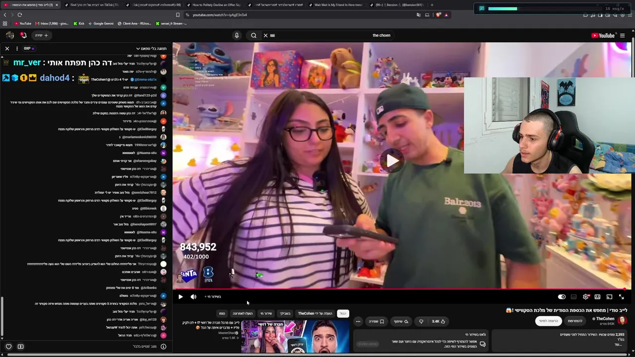Switch to 'How to Politely Decline an Offer' tab

point(215,5)
